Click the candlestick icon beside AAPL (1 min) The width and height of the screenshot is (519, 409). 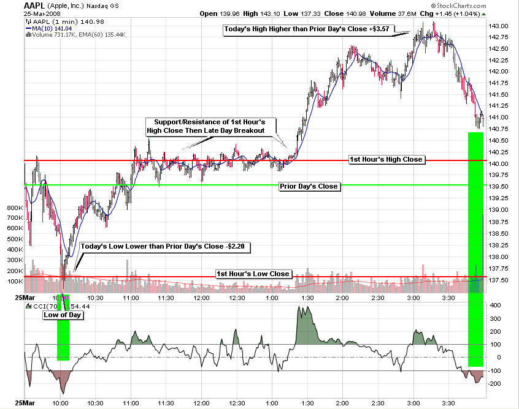29,22
